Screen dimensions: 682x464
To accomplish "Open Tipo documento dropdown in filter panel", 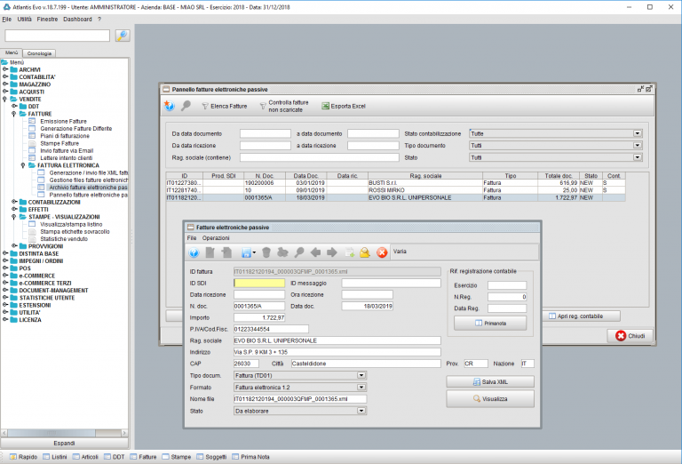I will coord(638,146).
